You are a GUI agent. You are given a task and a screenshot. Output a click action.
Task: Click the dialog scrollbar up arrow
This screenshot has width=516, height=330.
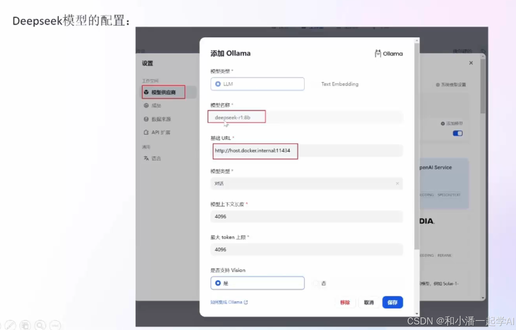pos(417,40)
